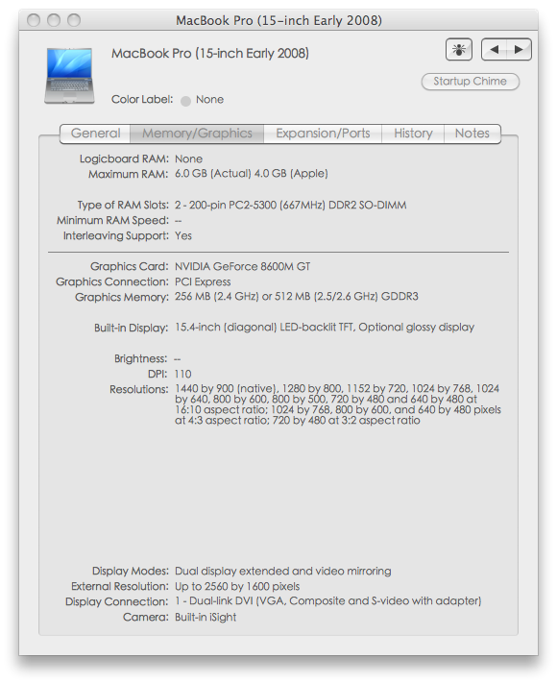Select the Logicboard RAM value 'None'

point(188,159)
